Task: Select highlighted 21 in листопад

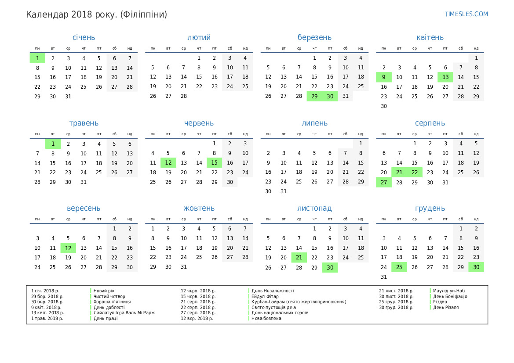Action: tap(299, 258)
